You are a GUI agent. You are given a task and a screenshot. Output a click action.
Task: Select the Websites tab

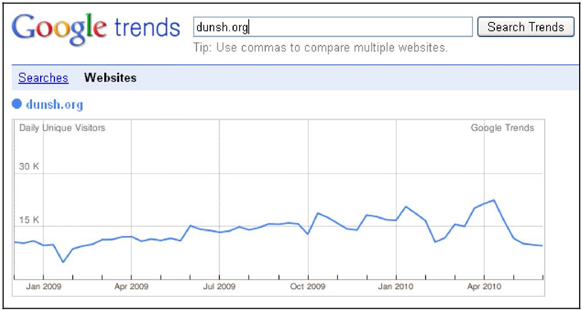click(110, 78)
